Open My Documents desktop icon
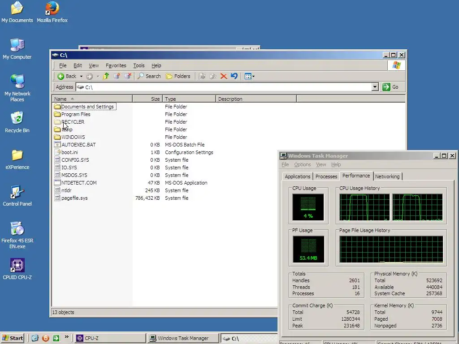The height and width of the screenshot is (344, 459). click(17, 12)
